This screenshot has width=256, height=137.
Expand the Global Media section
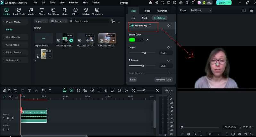click(4, 37)
